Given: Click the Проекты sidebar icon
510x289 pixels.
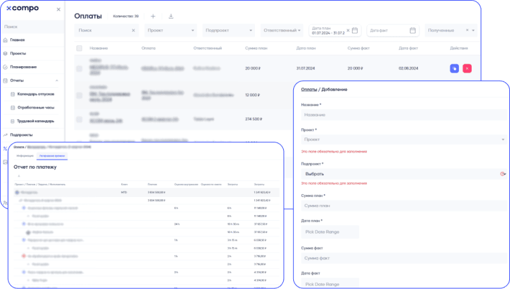Looking at the screenshot, I should pyautogui.click(x=5, y=53).
